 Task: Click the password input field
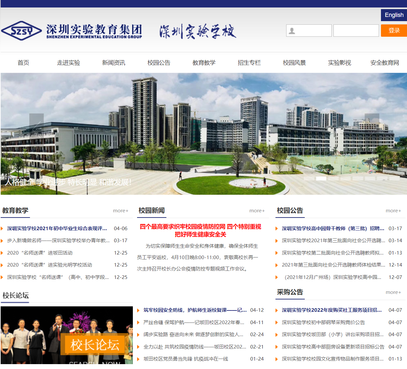356,31
